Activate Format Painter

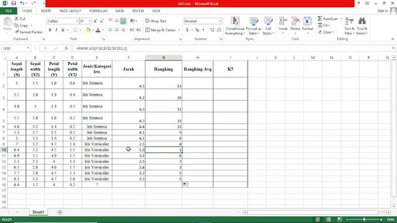pyautogui.click(x=29, y=32)
